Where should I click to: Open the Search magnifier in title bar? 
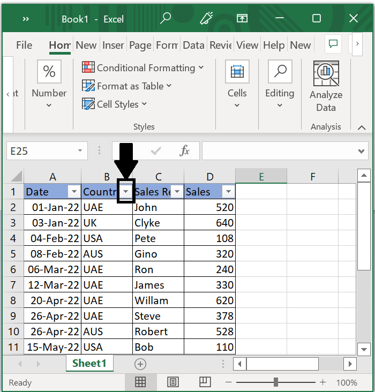(166, 18)
